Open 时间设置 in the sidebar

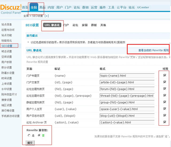(x=6, y=78)
